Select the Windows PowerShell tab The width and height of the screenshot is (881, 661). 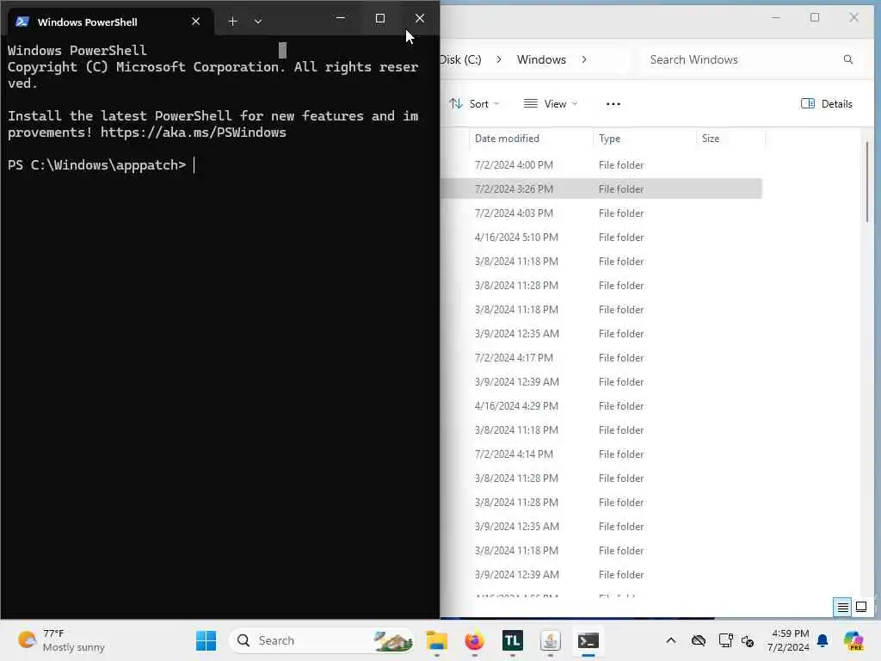(111, 22)
